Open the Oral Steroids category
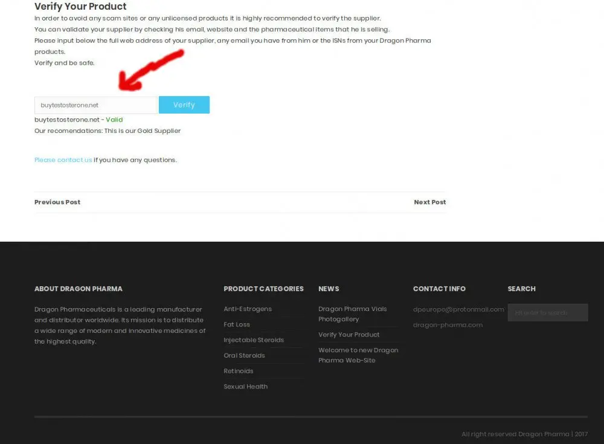This screenshot has width=604, height=444. coord(244,356)
